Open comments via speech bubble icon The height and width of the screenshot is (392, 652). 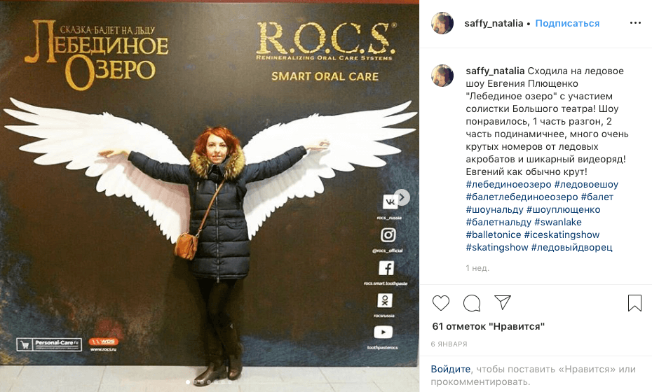472,303
